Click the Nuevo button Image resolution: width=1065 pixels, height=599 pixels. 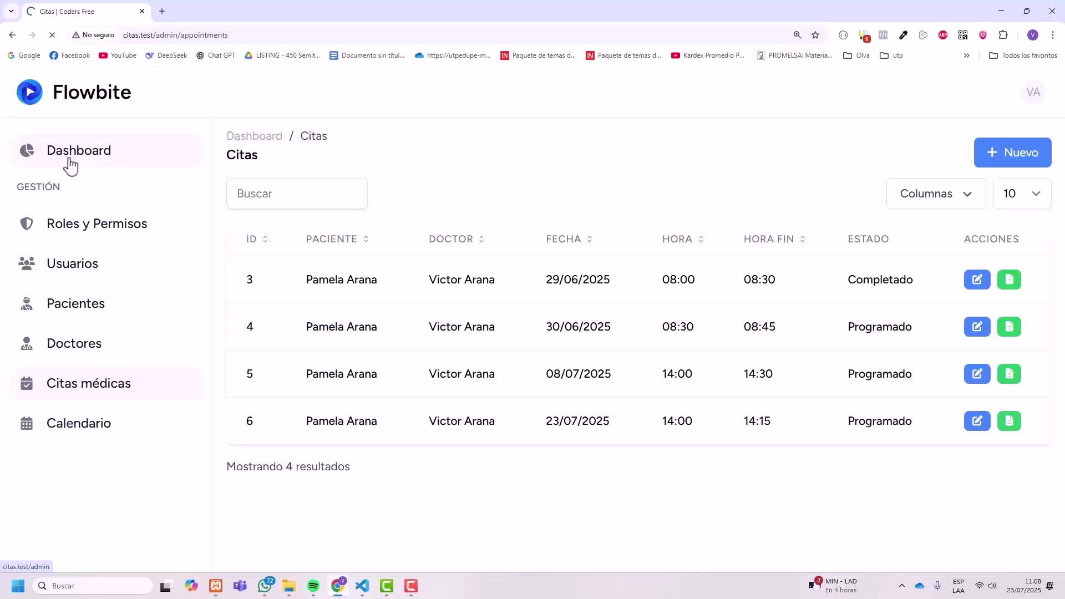(x=1012, y=153)
